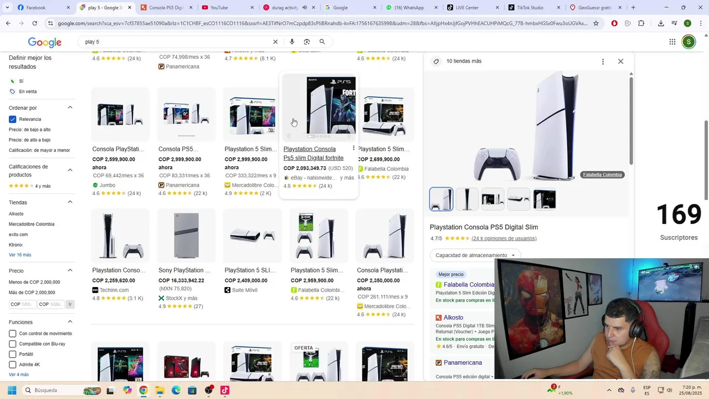709x399 pixels.
Task: Check the Admite 4K filter
Action: [x=13, y=365]
